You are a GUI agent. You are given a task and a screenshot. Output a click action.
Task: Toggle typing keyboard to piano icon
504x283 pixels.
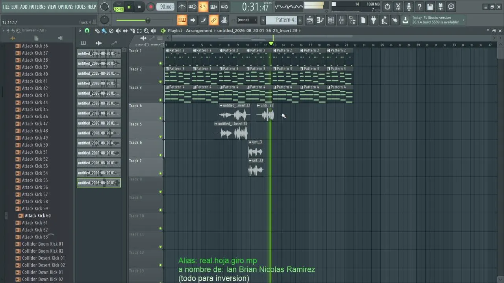[182, 20]
